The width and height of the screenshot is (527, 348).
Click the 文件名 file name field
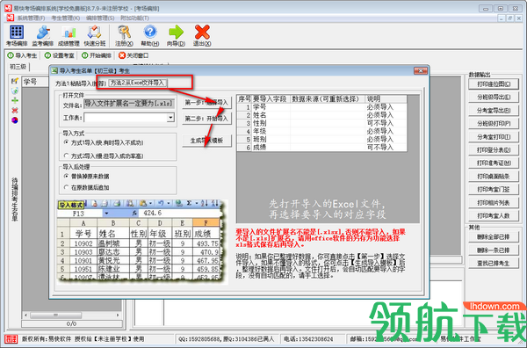(129, 104)
